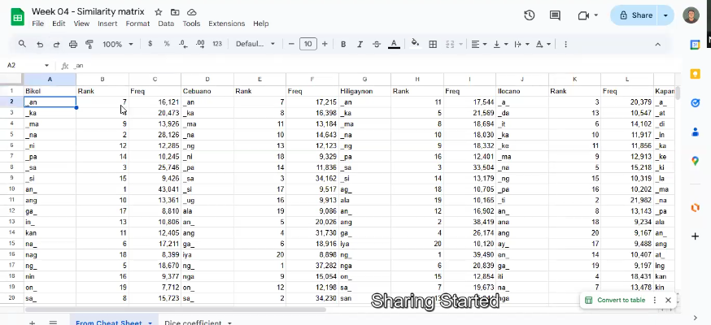The image size is (711, 325).
Task: Click the borders icon in toolbar
Action: click(x=433, y=44)
